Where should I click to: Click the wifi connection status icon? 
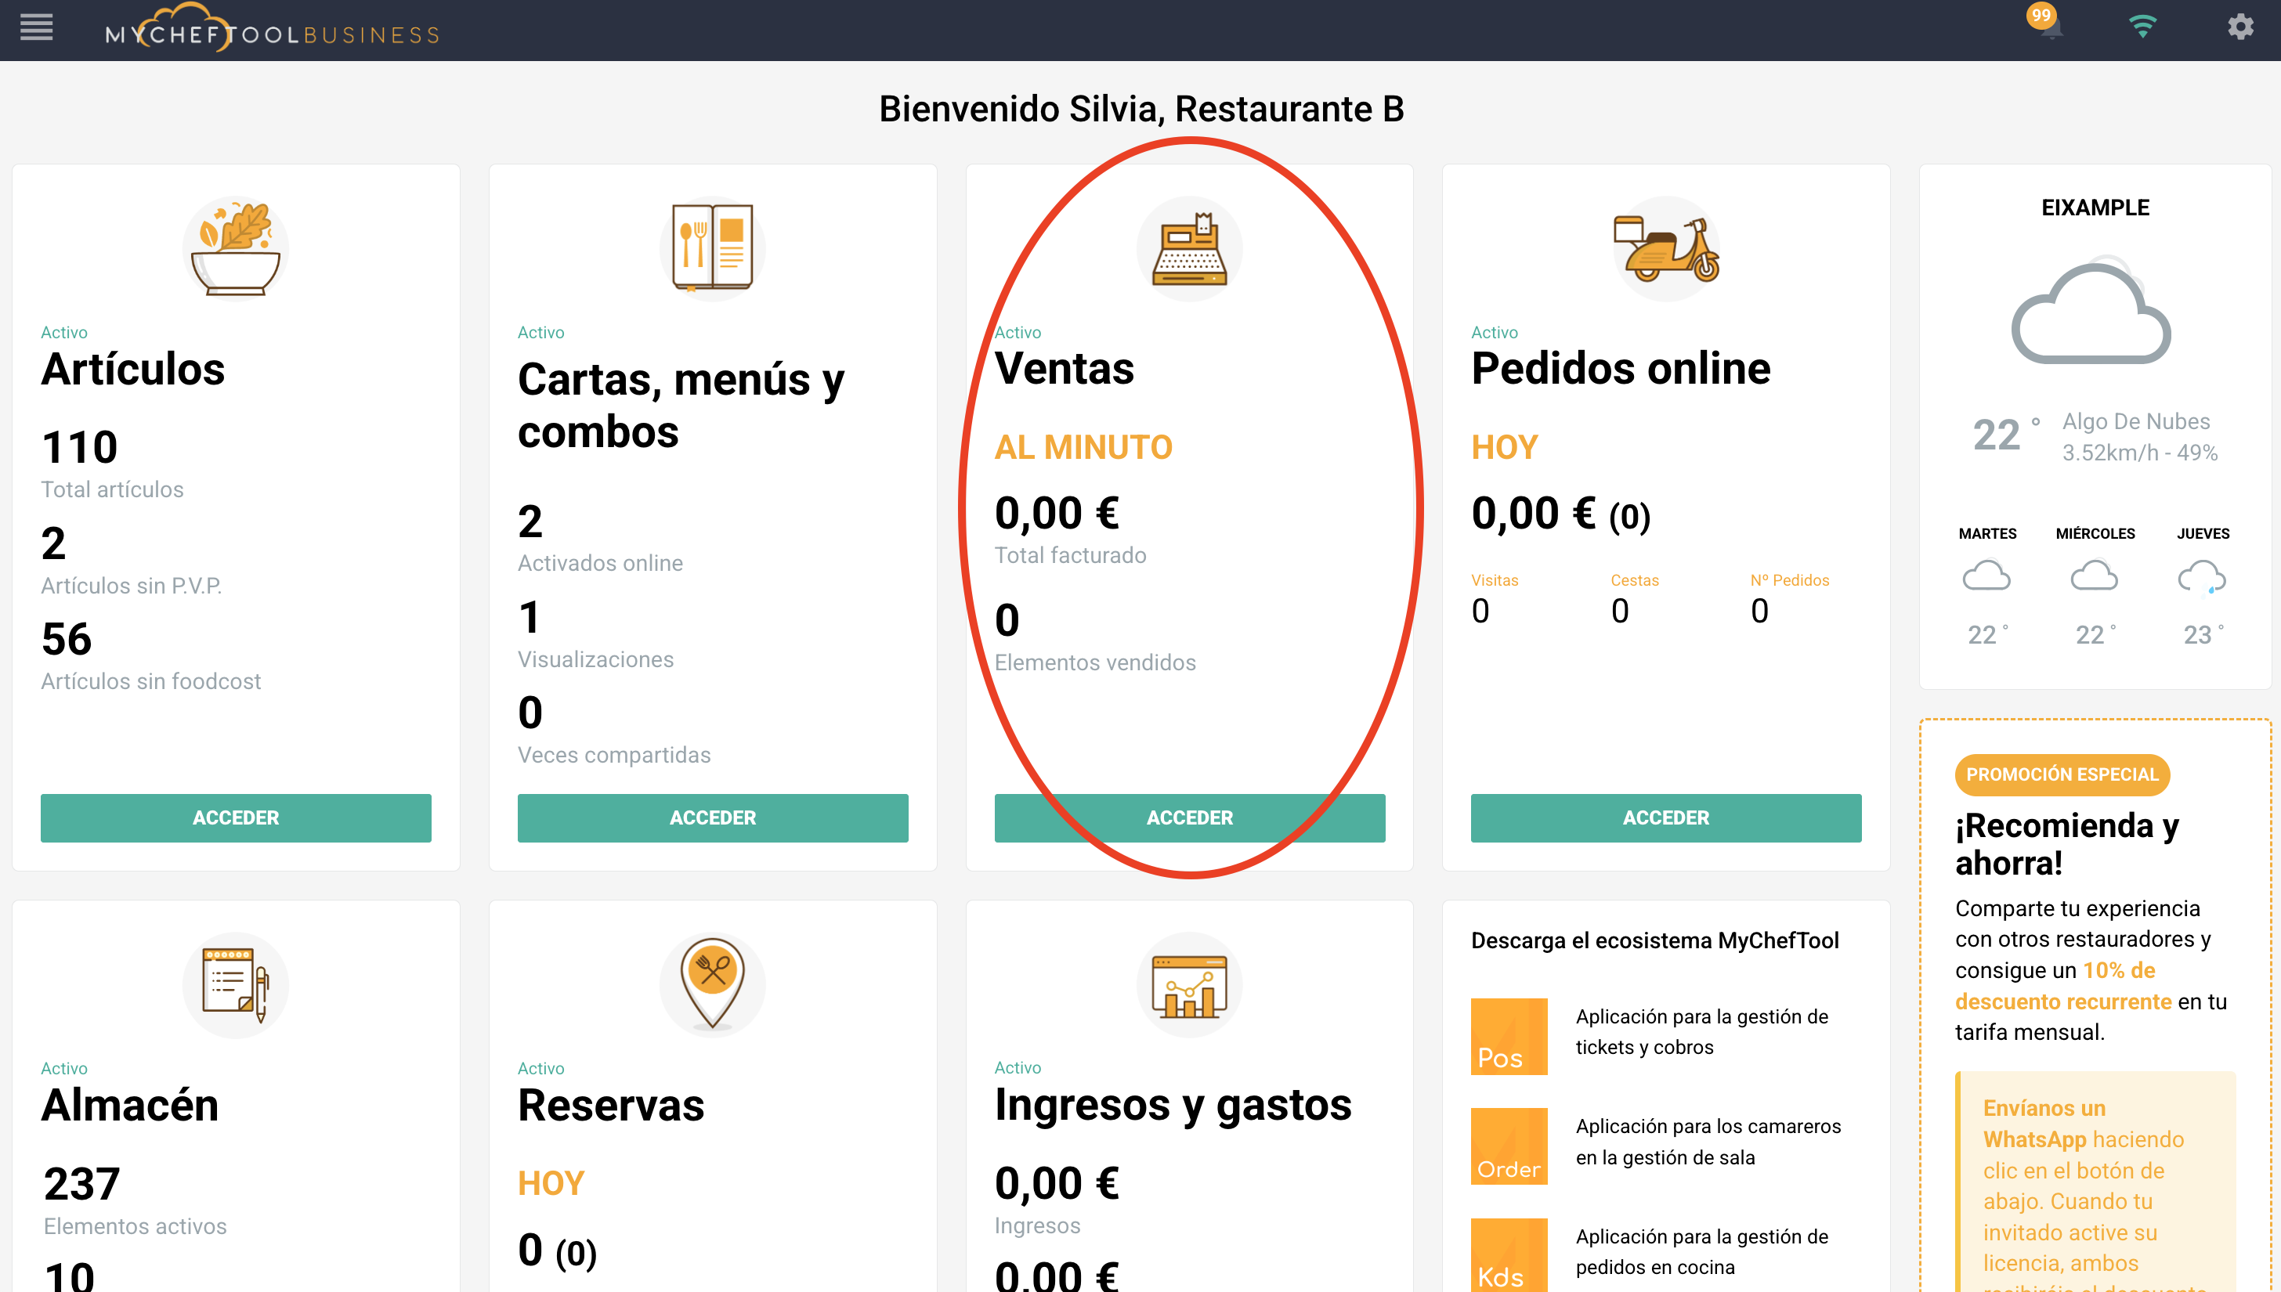click(2142, 27)
